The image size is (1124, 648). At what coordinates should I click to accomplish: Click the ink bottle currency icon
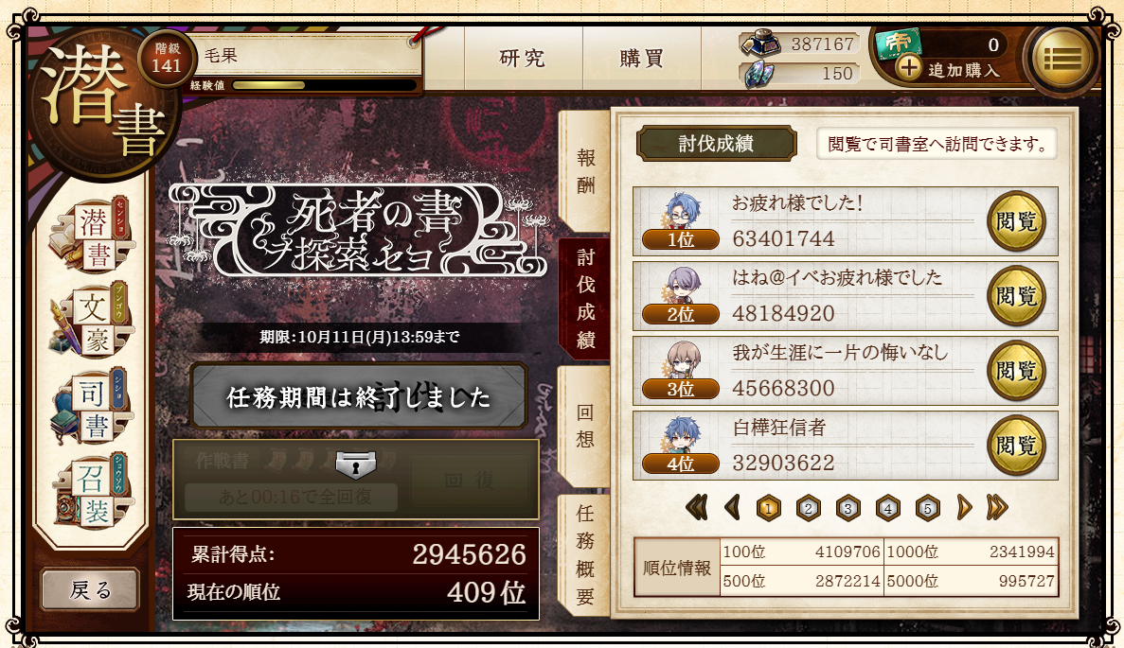click(759, 44)
